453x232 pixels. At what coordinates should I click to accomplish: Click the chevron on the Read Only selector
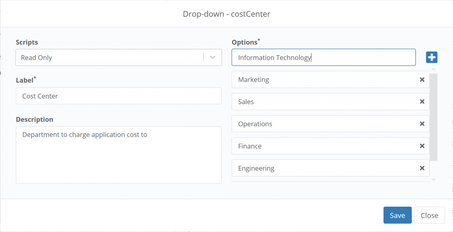(x=212, y=57)
